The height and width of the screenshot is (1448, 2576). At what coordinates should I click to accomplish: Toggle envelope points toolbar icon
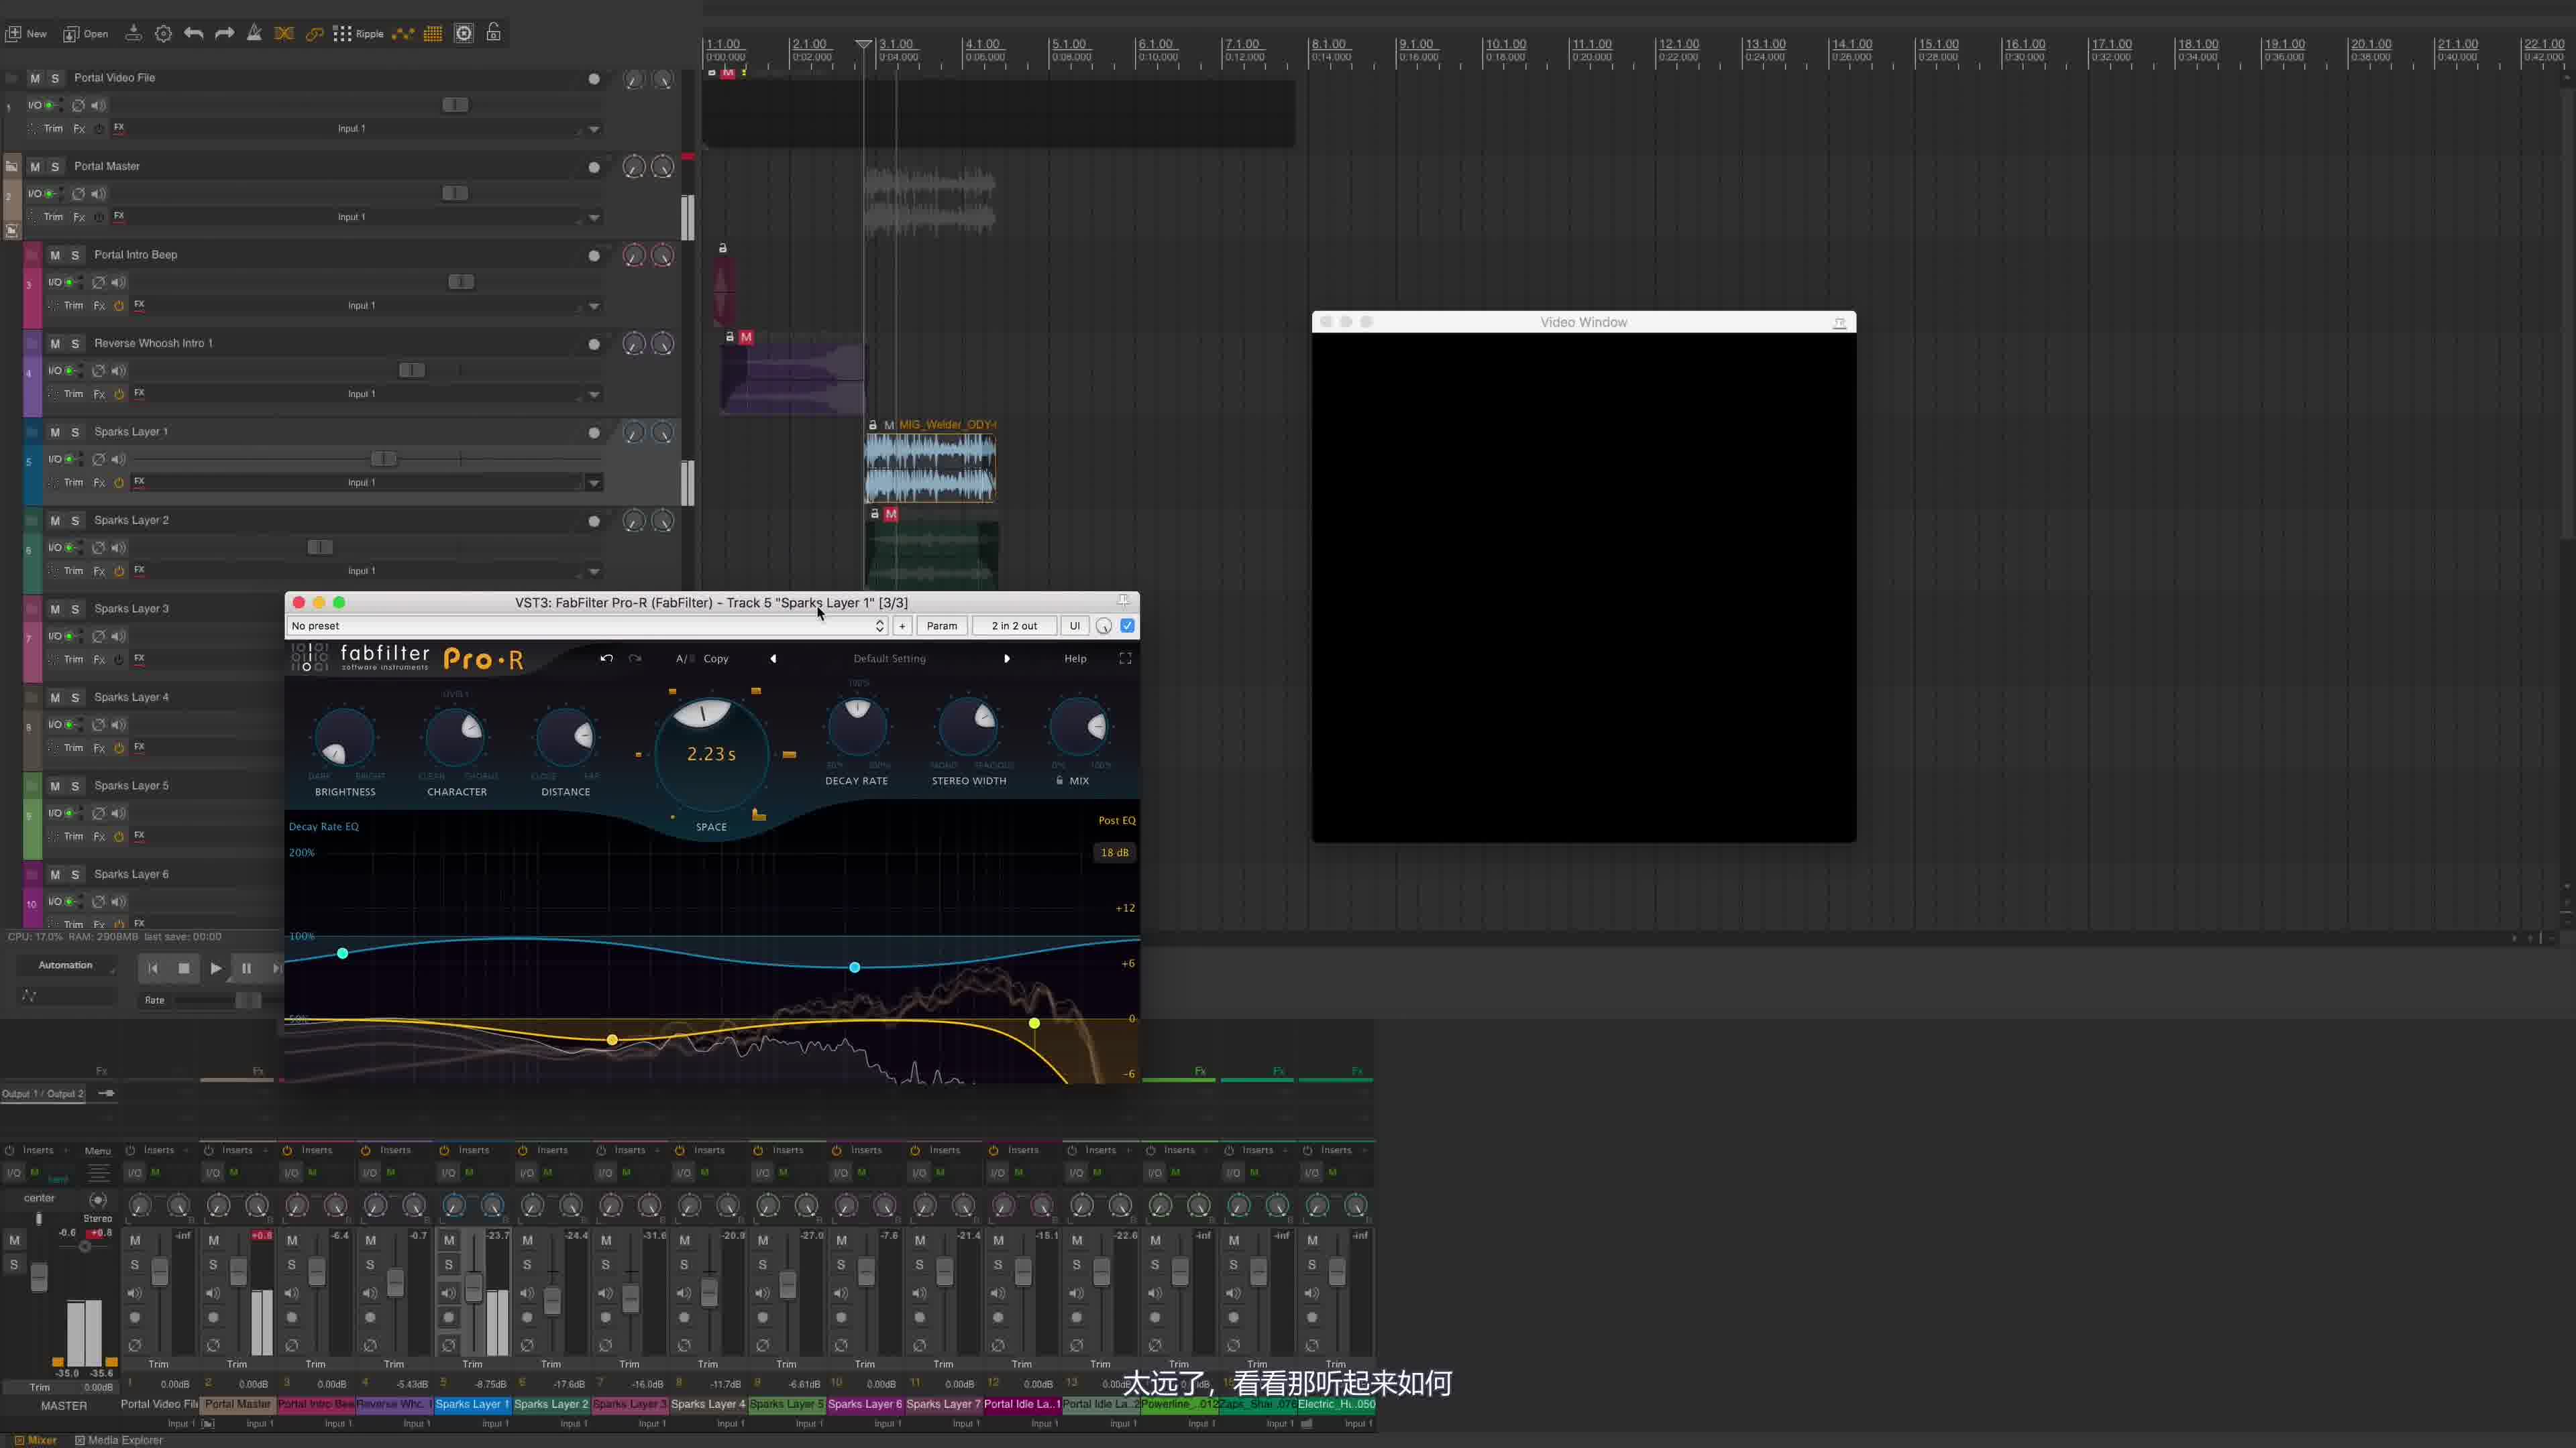403,33
